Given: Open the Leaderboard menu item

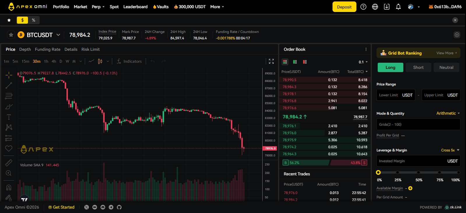Looking at the screenshot, I should point(135,7).
